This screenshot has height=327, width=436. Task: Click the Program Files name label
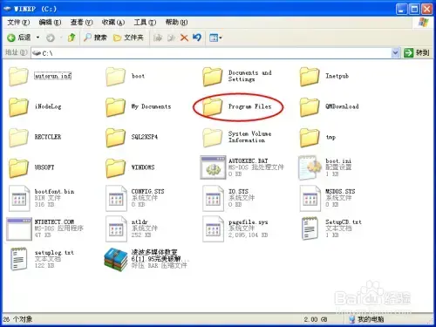tap(249, 106)
